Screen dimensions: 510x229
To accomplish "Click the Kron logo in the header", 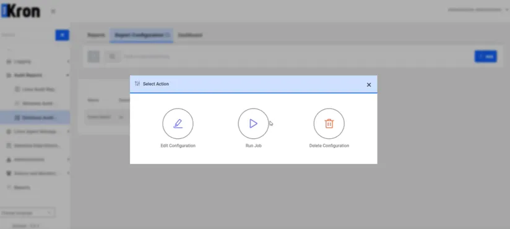I will pos(21,11).
